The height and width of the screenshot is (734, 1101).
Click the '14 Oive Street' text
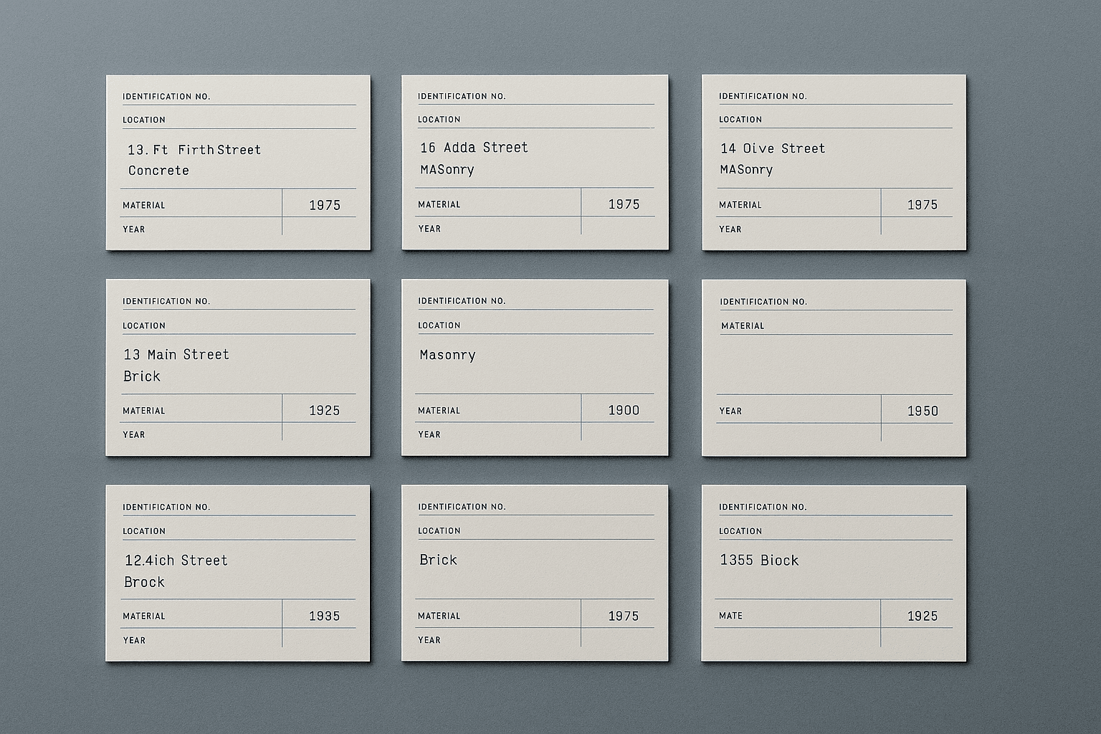773,148
